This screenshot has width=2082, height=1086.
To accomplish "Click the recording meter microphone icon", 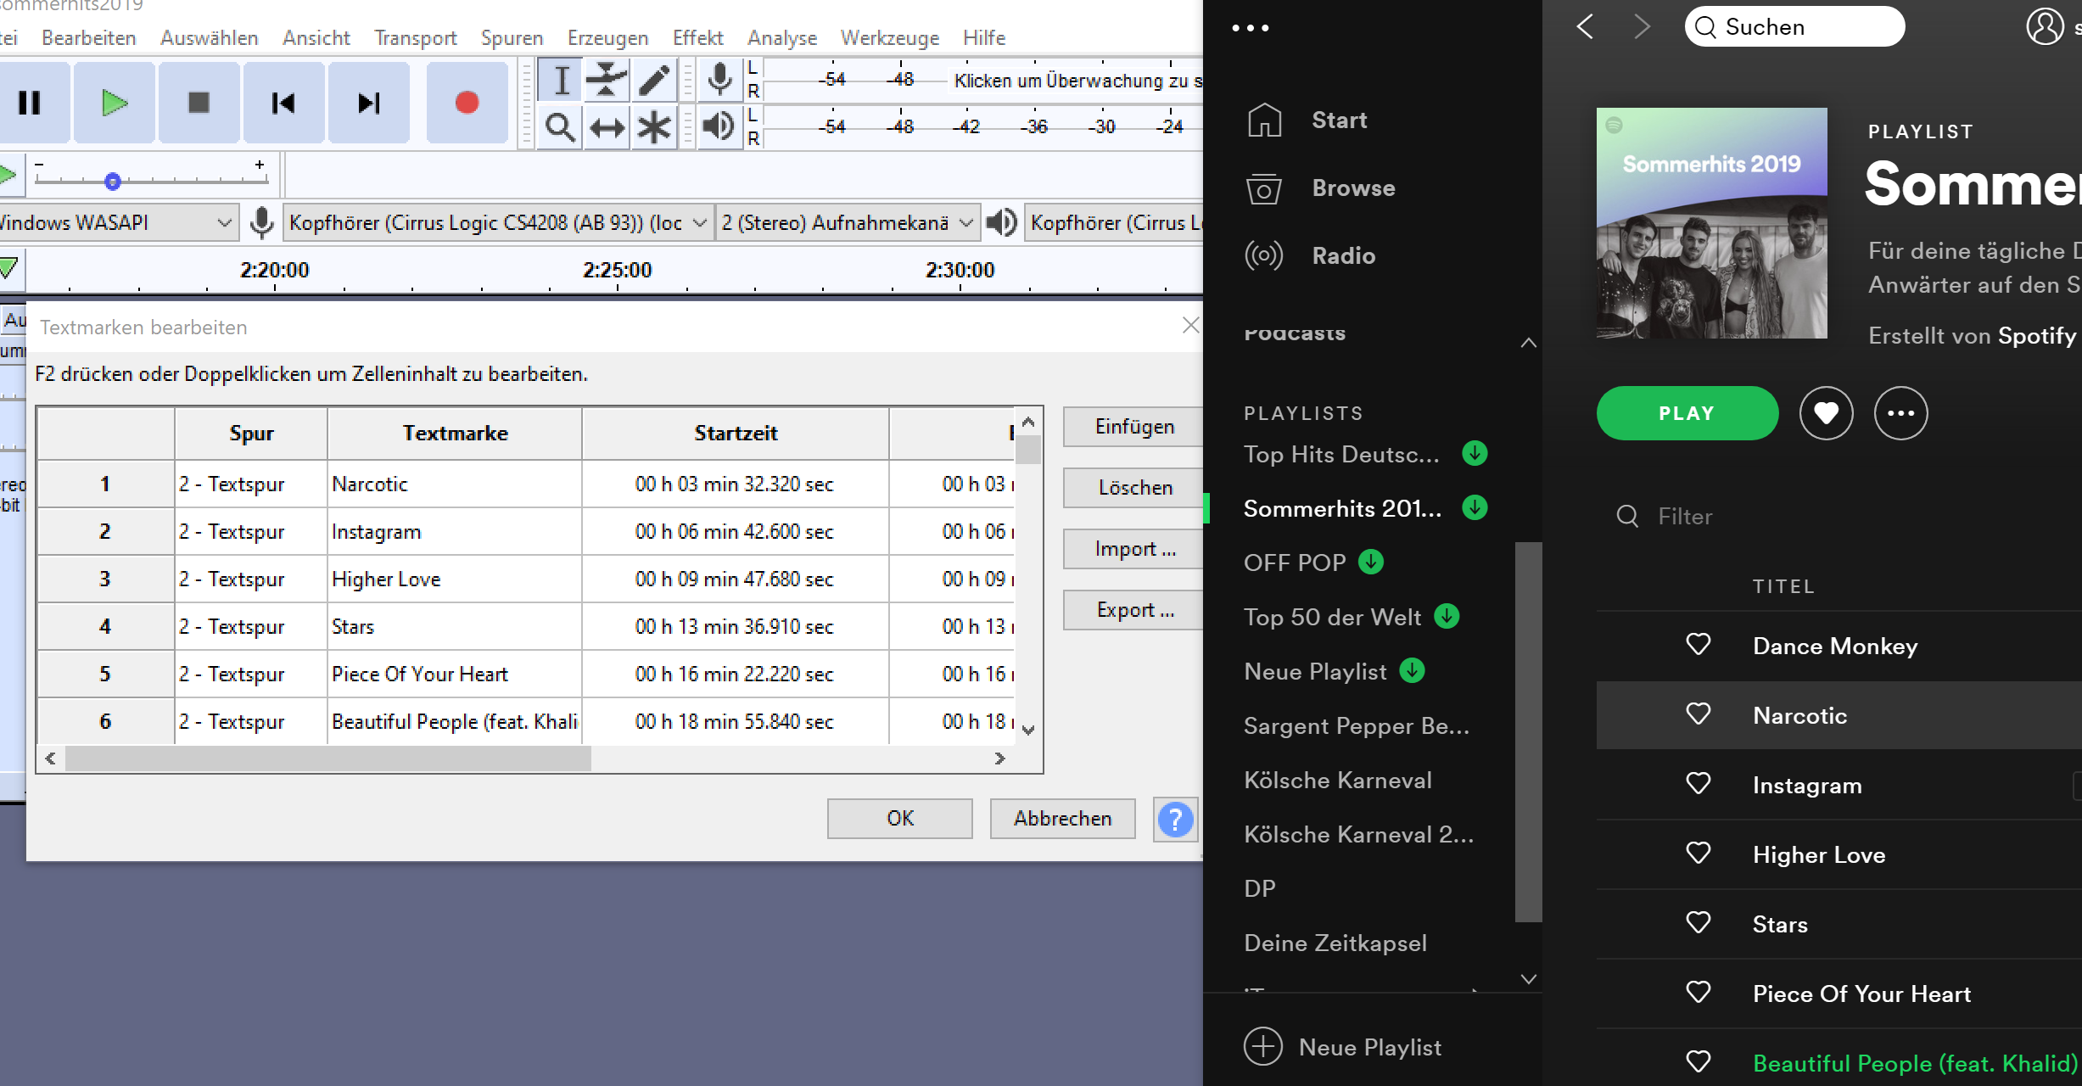I will [x=719, y=80].
